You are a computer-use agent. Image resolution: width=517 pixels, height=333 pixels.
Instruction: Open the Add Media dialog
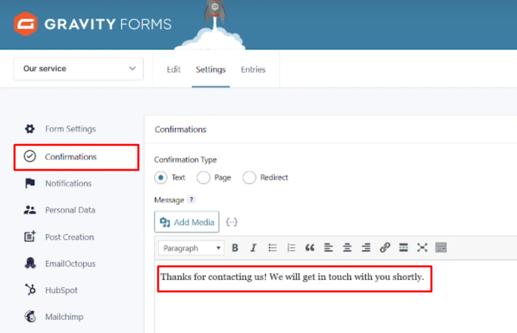(x=186, y=221)
